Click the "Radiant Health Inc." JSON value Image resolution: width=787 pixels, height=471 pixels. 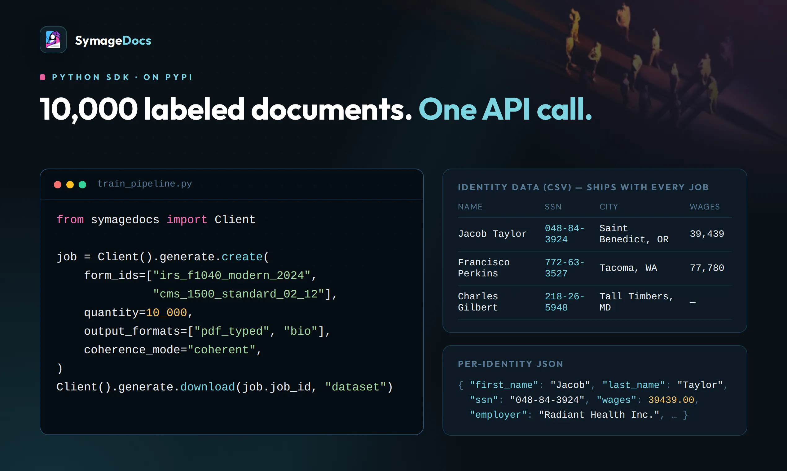(599, 415)
